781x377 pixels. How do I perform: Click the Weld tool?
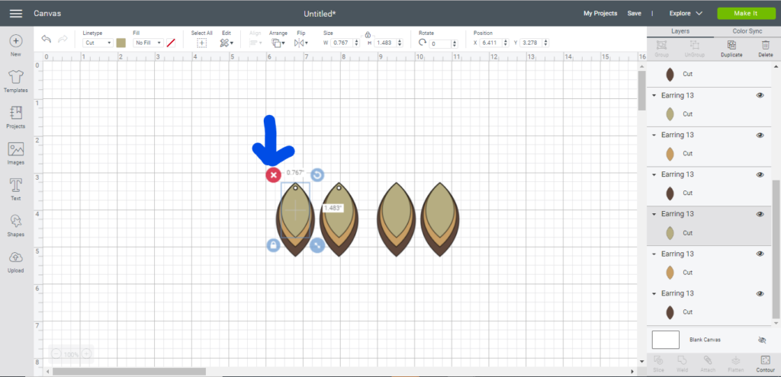pos(681,364)
